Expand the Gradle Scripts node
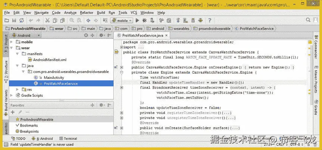This screenshot has width=322, height=150. pos(12,95)
